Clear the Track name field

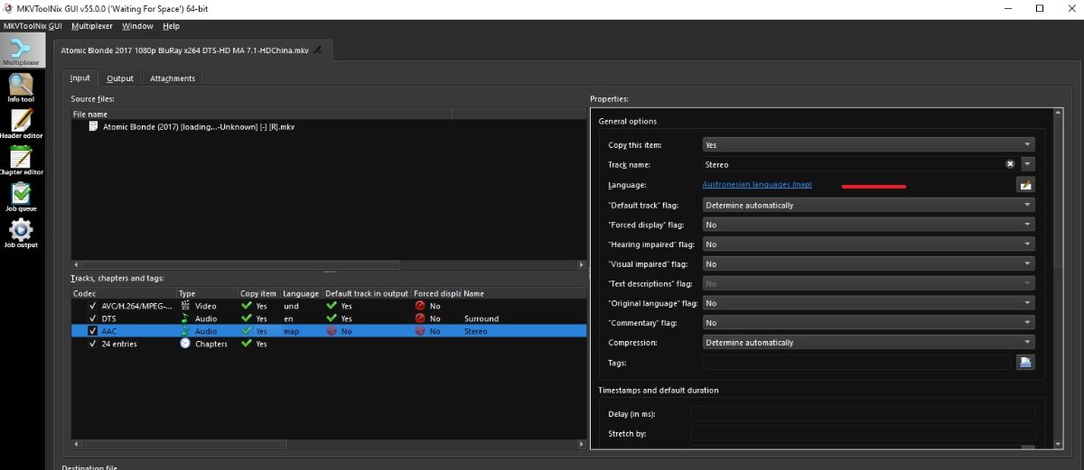pos(1010,164)
